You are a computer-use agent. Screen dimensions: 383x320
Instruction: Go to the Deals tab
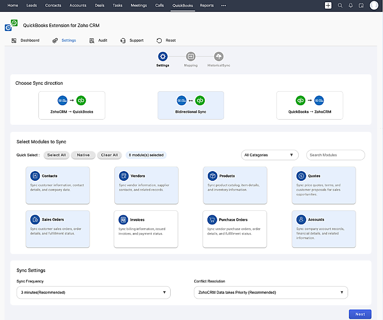[100, 5]
